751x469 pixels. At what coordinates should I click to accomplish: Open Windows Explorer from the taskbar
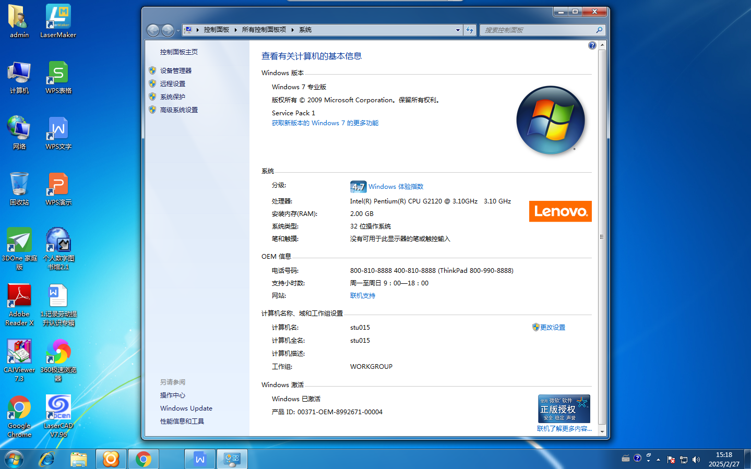[x=79, y=459]
